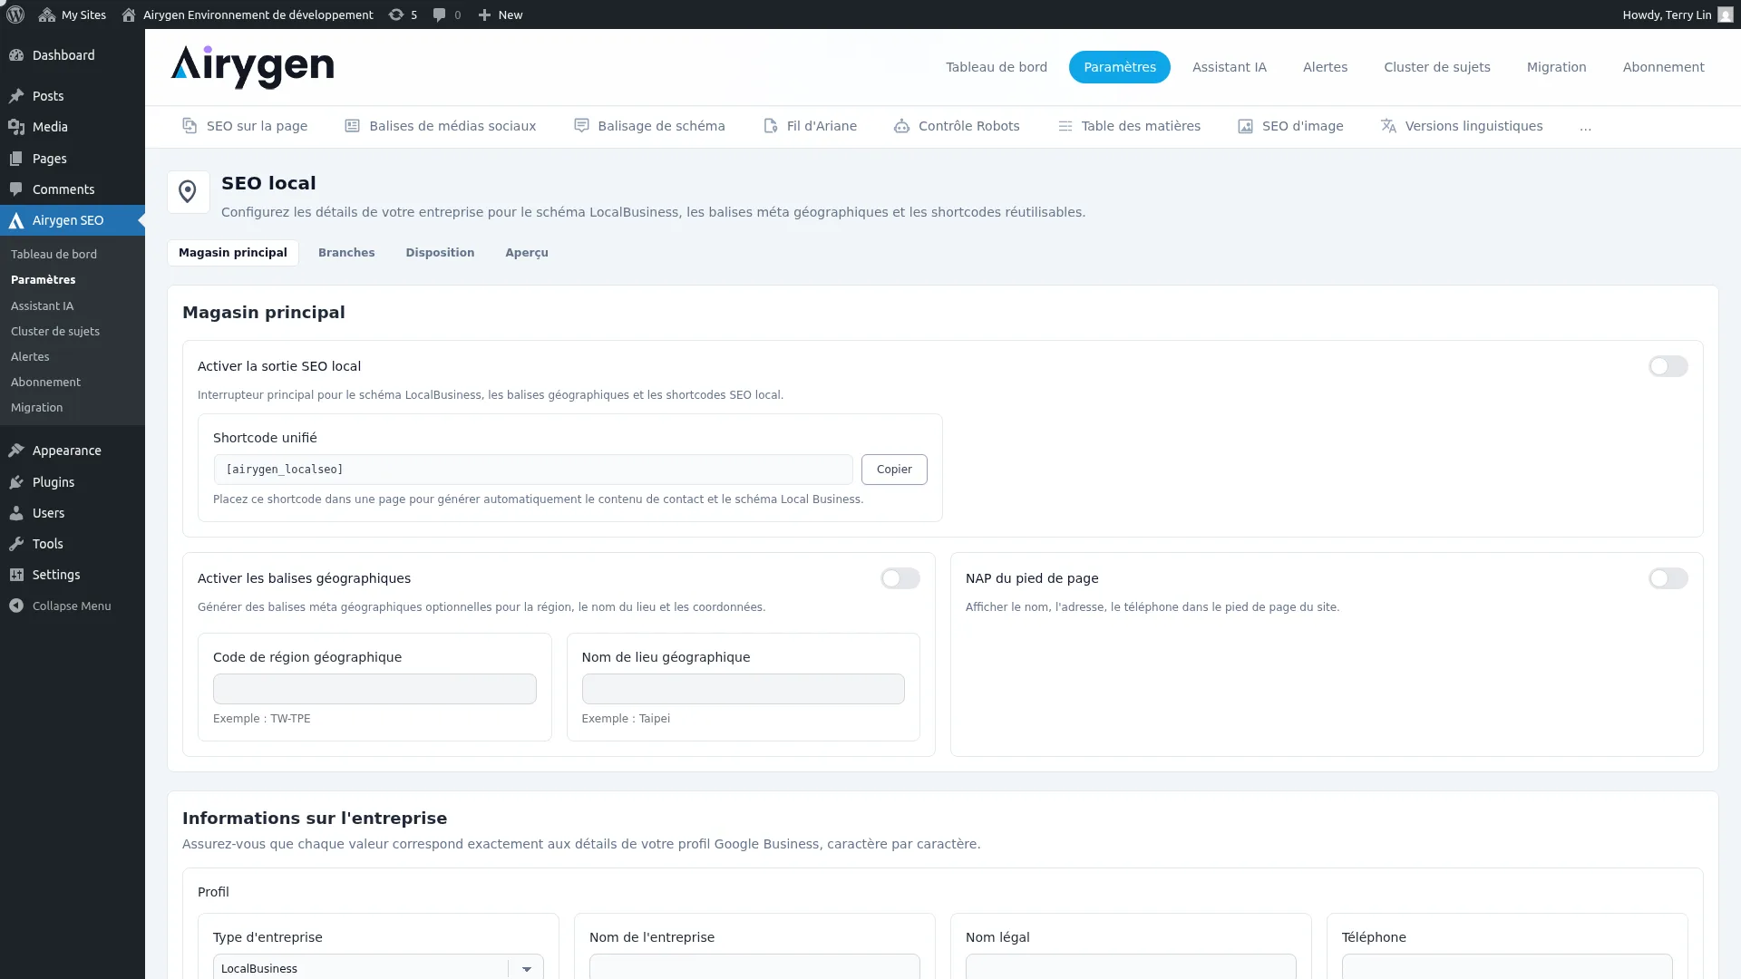1741x979 pixels.
Task: Click the SEO sur la page icon
Action: [x=190, y=126]
